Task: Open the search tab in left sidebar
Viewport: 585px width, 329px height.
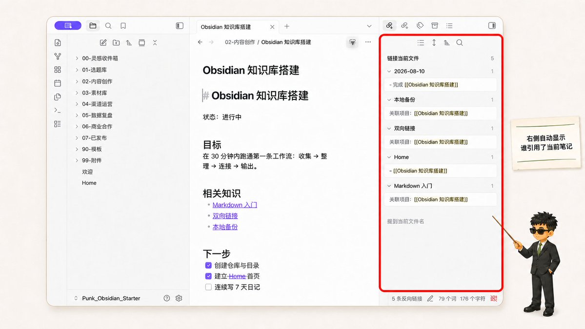Action: (108, 26)
